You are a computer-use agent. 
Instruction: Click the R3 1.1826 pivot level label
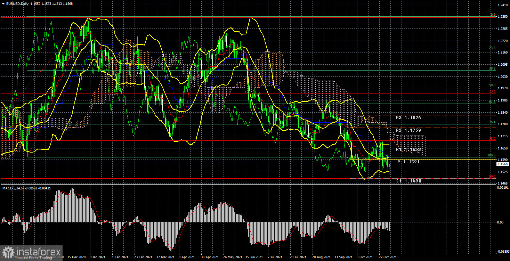[408, 118]
